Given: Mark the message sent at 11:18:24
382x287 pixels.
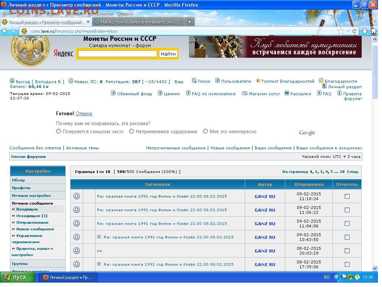Looking at the screenshot, I should pos(347,196).
